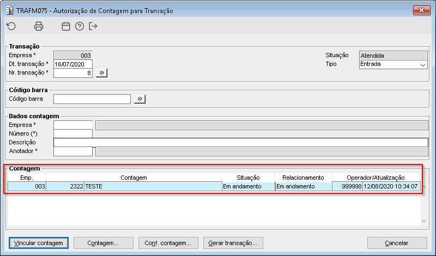Click the Vincular contagem button
436x256 pixels.
coord(38,242)
